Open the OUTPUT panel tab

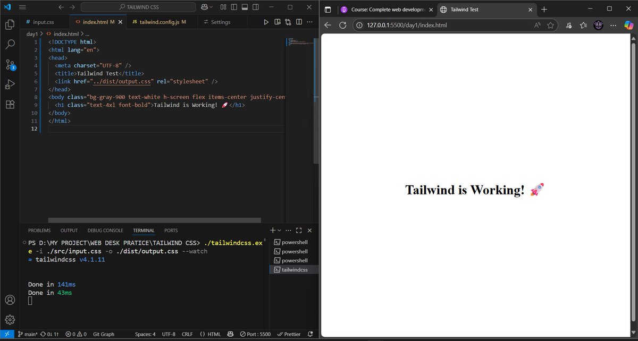click(69, 231)
